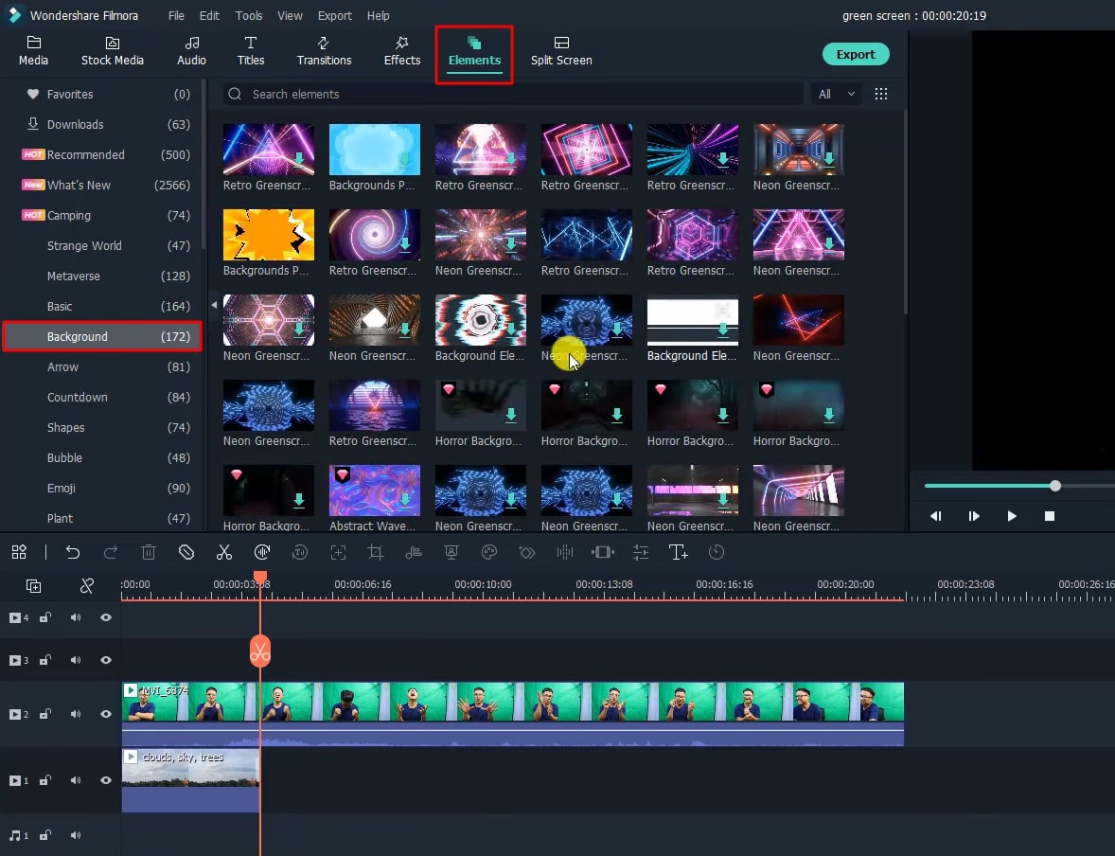This screenshot has width=1115, height=856.
Task: Click the timer clock icon in toolbar
Action: (x=717, y=552)
